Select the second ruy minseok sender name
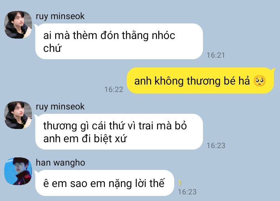The image size is (280, 201). click(60, 107)
